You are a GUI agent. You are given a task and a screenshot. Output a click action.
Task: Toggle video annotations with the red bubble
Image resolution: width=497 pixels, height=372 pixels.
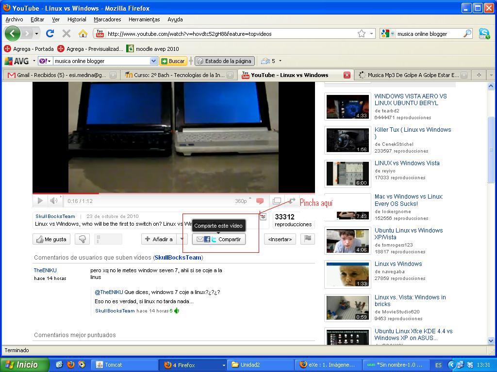pyautogui.click(x=260, y=201)
